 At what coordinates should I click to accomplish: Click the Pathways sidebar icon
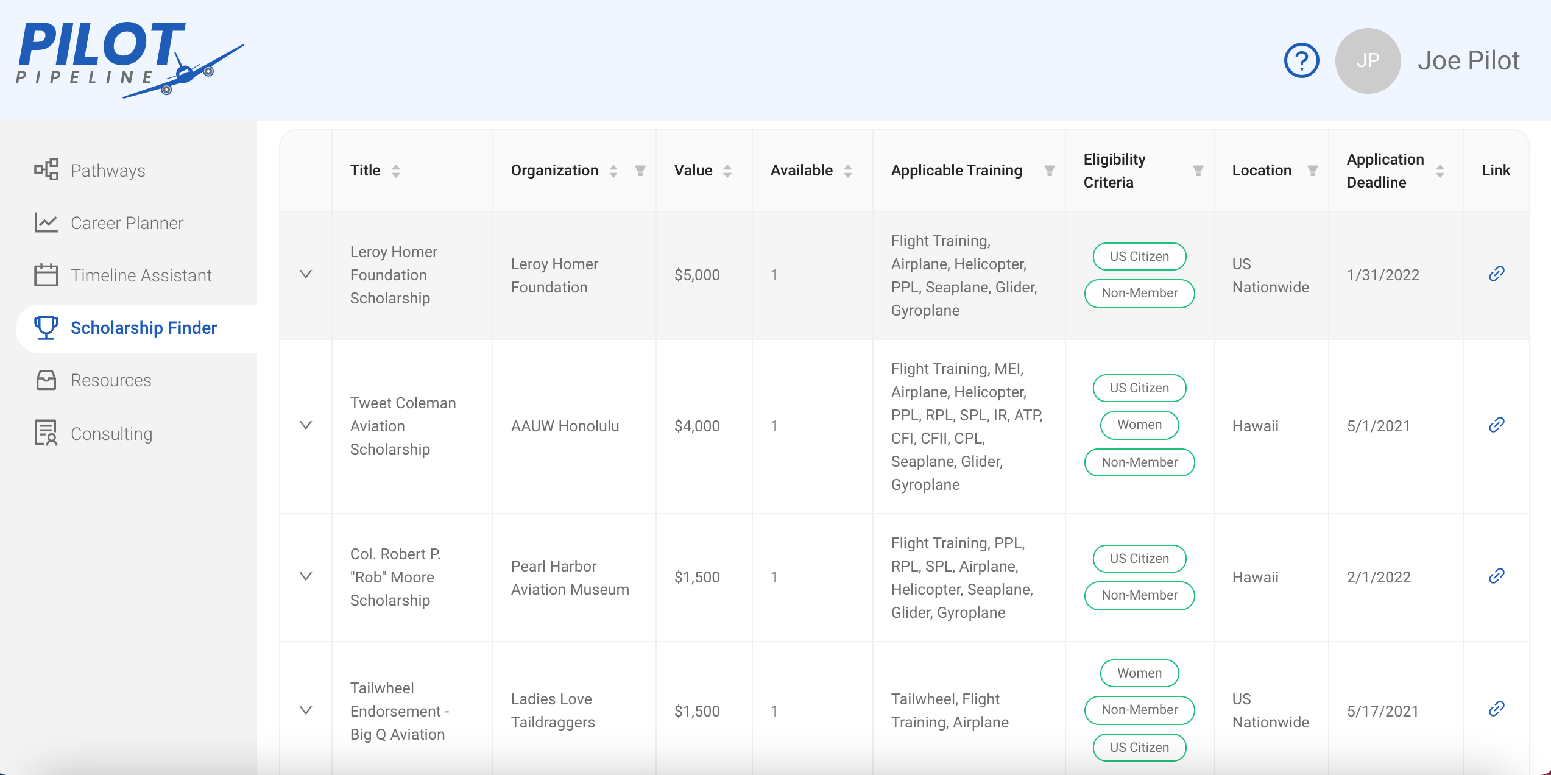[x=46, y=170]
